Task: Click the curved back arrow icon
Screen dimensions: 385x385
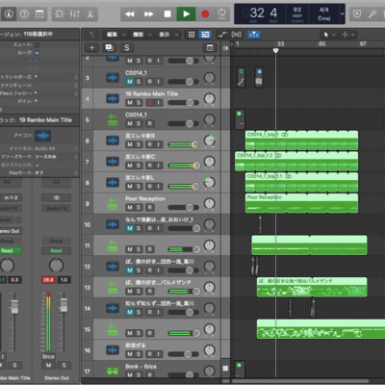Action: point(92,35)
